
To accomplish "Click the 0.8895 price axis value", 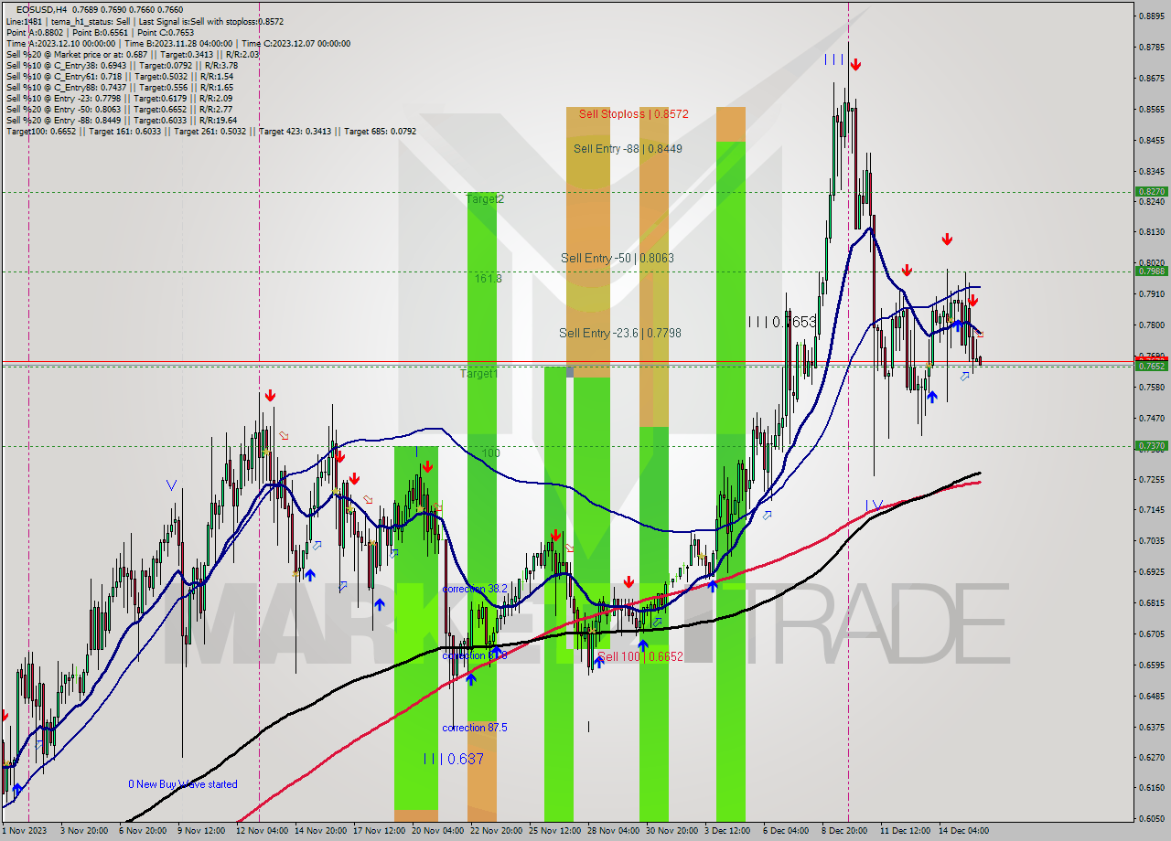I will tap(1151, 16).
